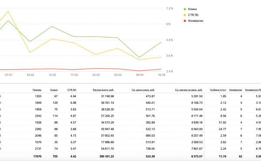Select spend value 31 748.98
261x161 pixels.
click(x=107, y=96)
